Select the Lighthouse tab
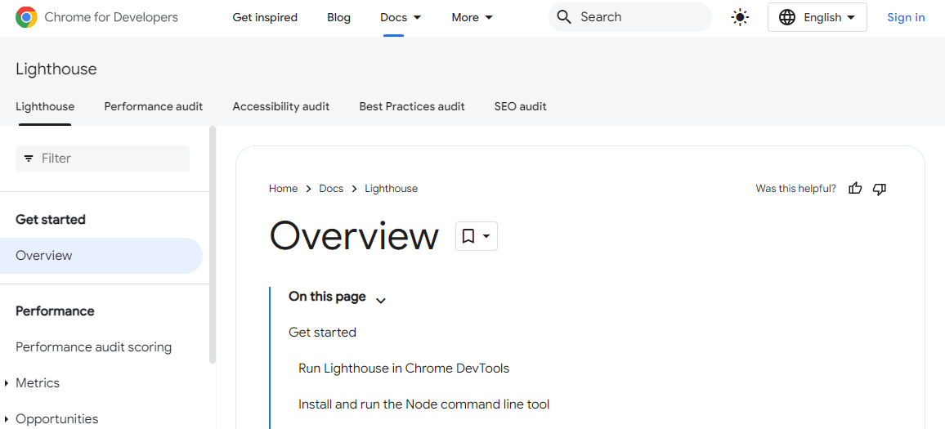This screenshot has height=429, width=945. pos(45,107)
